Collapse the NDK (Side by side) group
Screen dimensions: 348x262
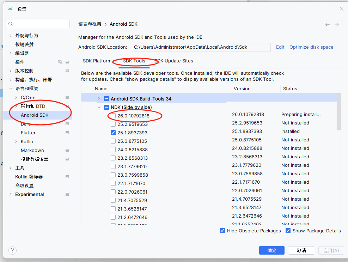coord(99,107)
